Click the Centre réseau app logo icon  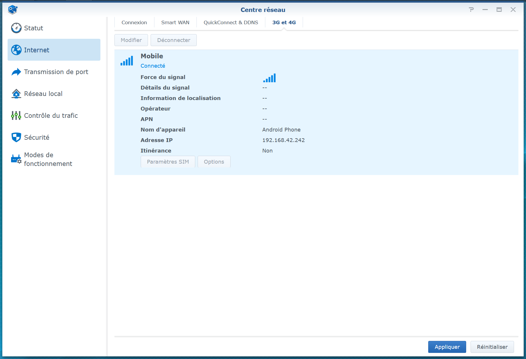click(13, 10)
